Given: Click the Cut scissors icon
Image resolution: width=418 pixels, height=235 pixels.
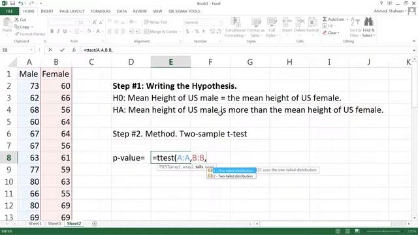Looking at the screenshot, I should 16,20.
